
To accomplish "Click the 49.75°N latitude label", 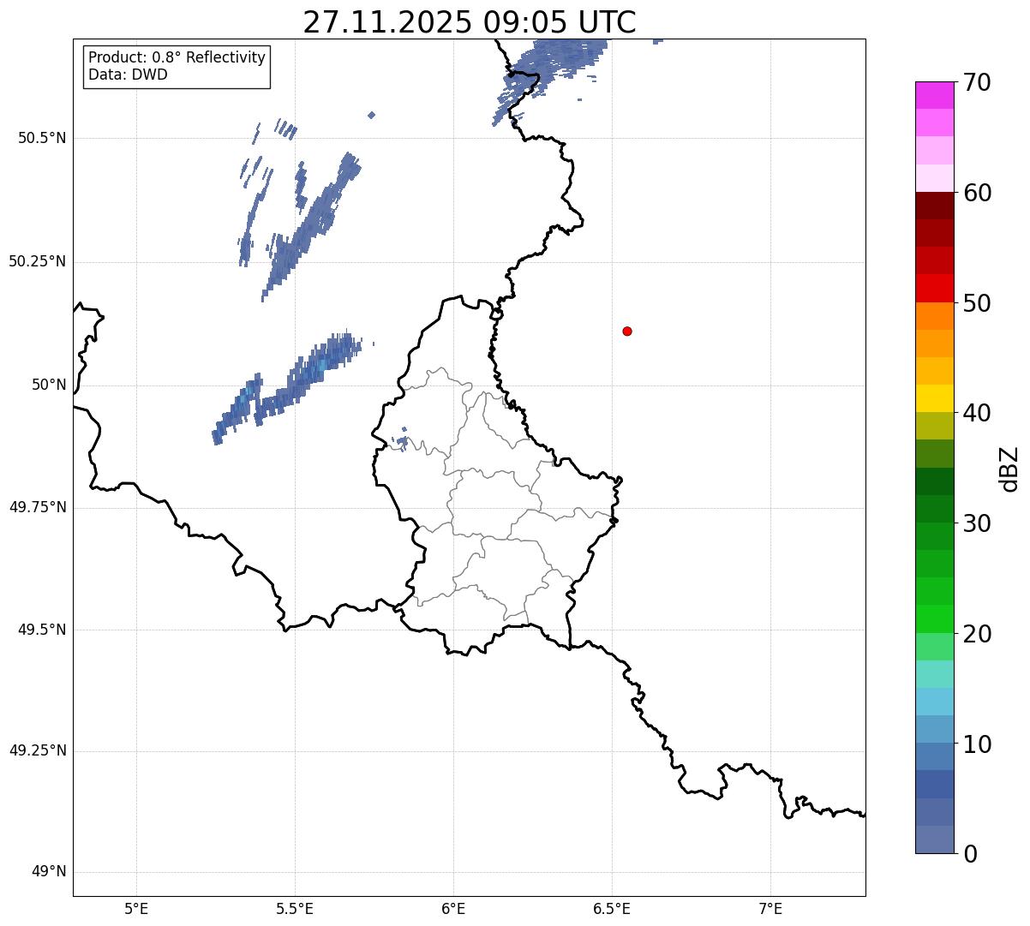I will tap(38, 507).
